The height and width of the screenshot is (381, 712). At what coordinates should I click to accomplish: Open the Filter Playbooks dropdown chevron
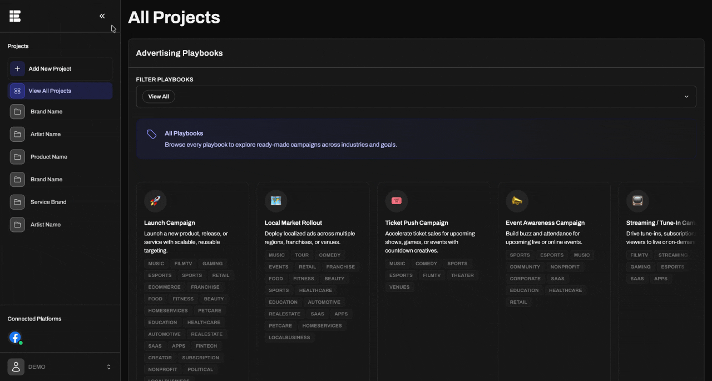coord(686,96)
